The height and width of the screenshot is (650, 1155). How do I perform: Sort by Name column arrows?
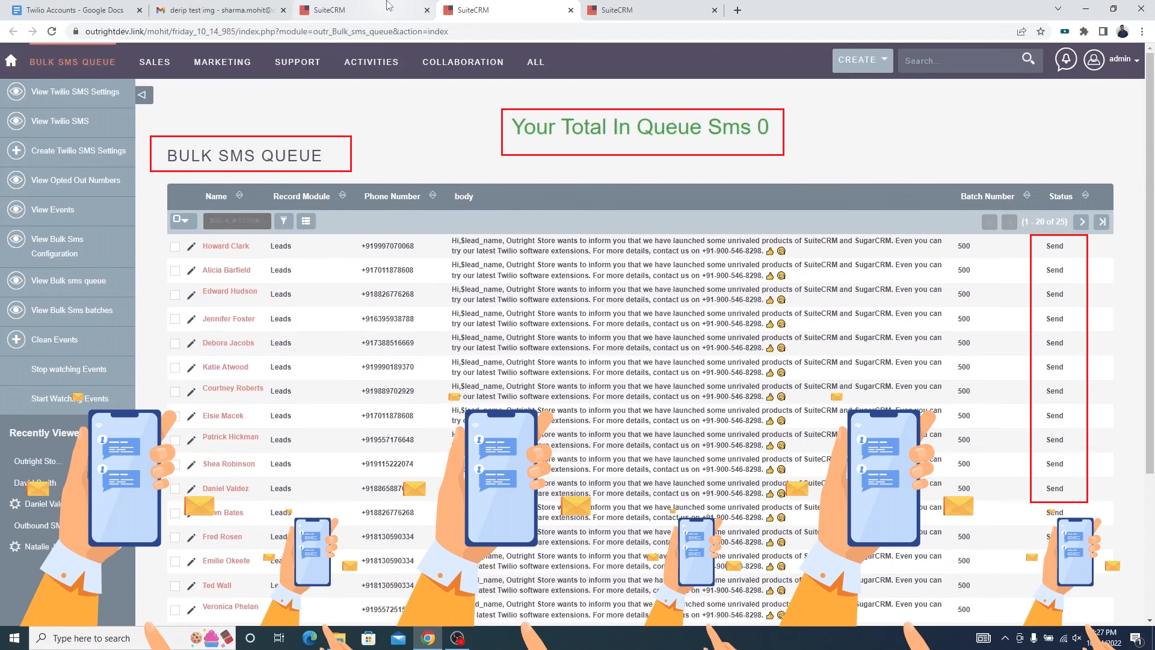(x=239, y=195)
